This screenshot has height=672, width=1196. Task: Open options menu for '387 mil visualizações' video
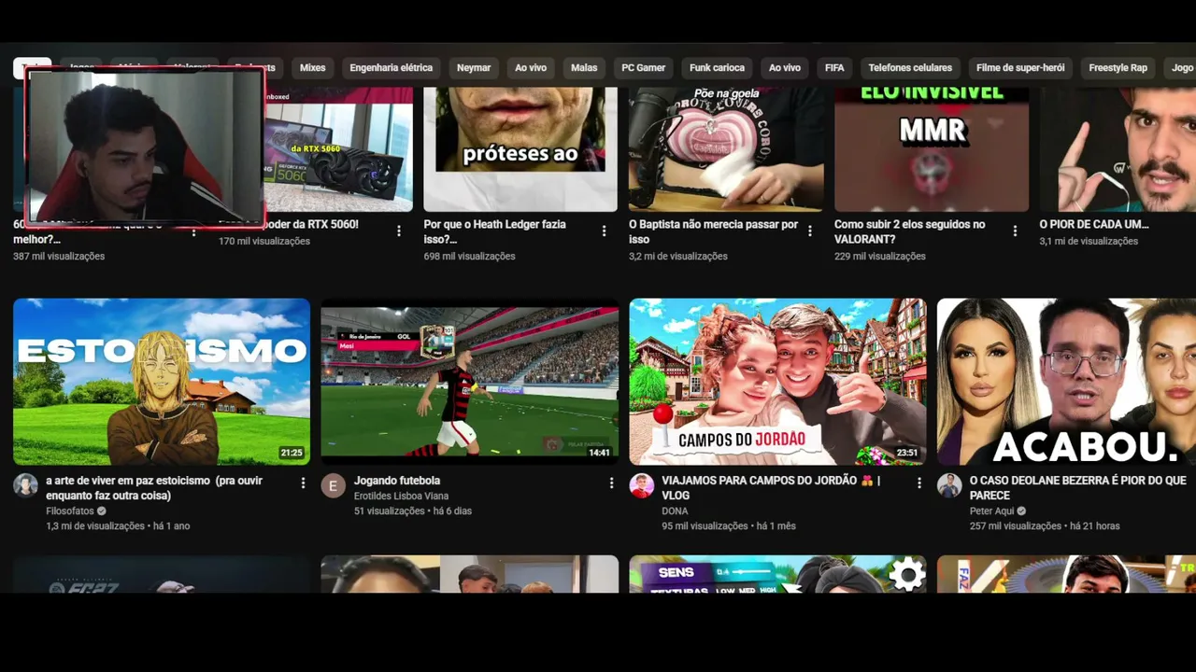[193, 231]
